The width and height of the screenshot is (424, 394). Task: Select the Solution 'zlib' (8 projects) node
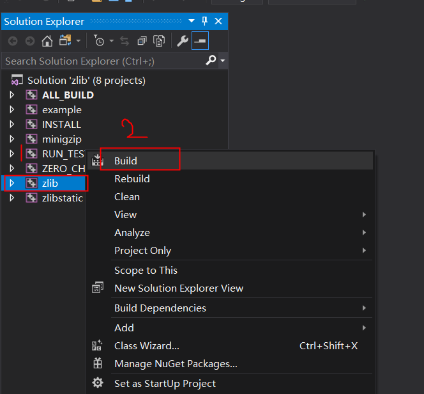coord(87,81)
